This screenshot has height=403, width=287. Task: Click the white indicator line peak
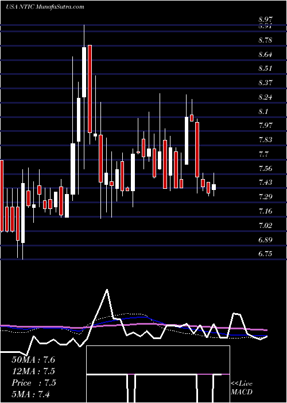click(107, 290)
